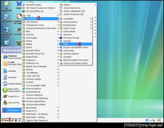The image size is (164, 128).
Task: Click The KMPlayer folder entry
Action: (40, 73)
